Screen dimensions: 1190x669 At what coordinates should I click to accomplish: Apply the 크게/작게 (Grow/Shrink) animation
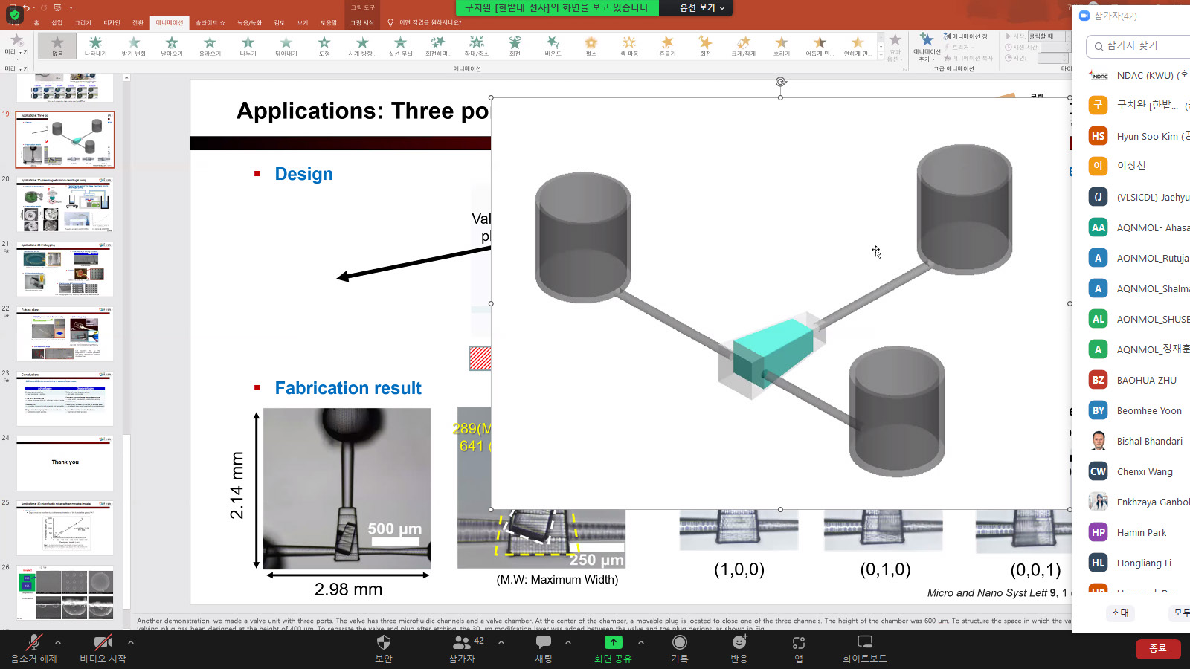(744, 45)
